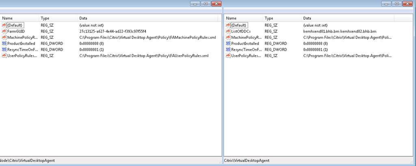Click right window's truncated UserPolicyRules... path data
This screenshot has width=416, height=166.
coord(347,55)
